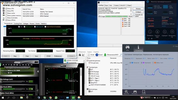
Task: Click the Очистка RAM icon
Action: point(157,32)
